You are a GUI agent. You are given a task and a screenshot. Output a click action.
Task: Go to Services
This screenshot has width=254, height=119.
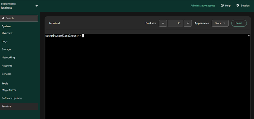click(x=7, y=74)
